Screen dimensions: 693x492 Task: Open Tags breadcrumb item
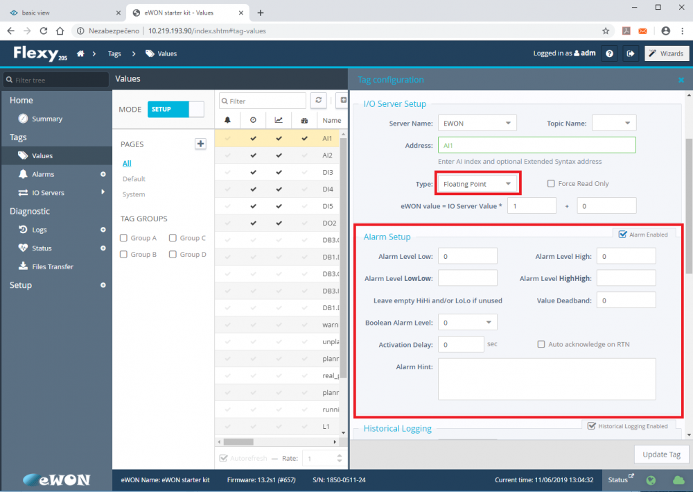(x=114, y=53)
